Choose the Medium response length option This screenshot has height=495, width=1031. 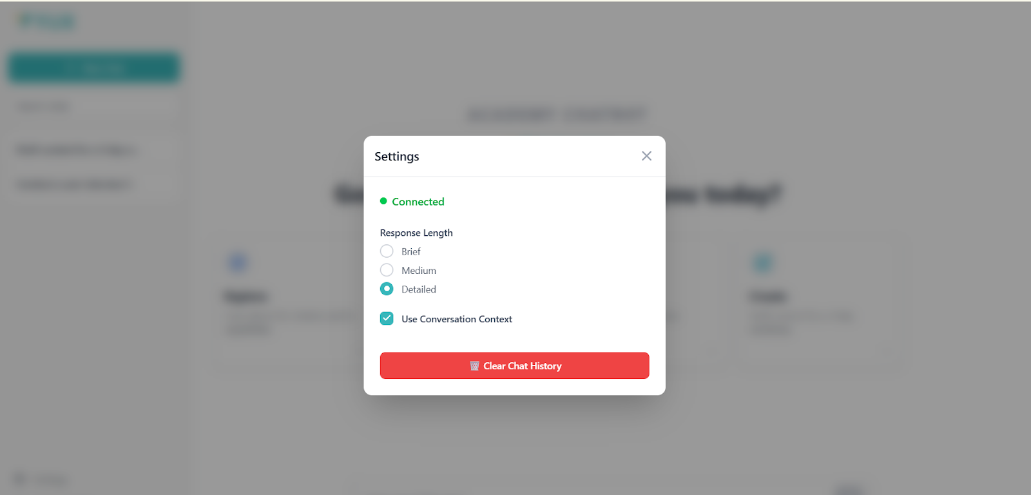point(387,270)
